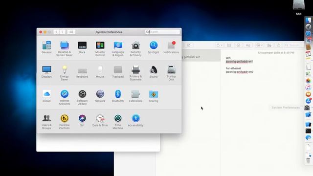
Task: Click the share button in Notes
Action: [x=279, y=45]
